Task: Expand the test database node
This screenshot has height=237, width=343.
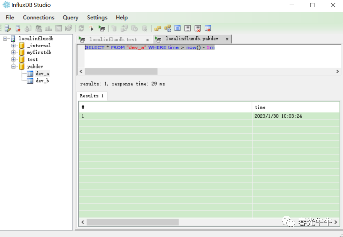Action: tap(13, 59)
